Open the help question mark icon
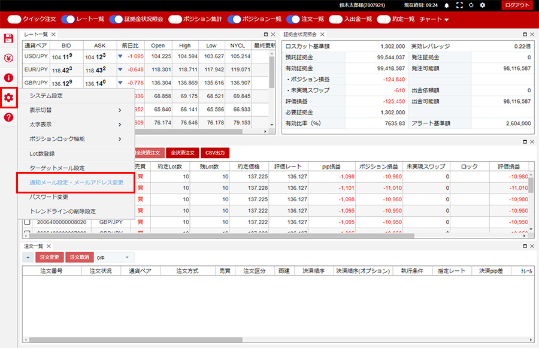The width and height of the screenshot is (539, 348). coord(8,117)
